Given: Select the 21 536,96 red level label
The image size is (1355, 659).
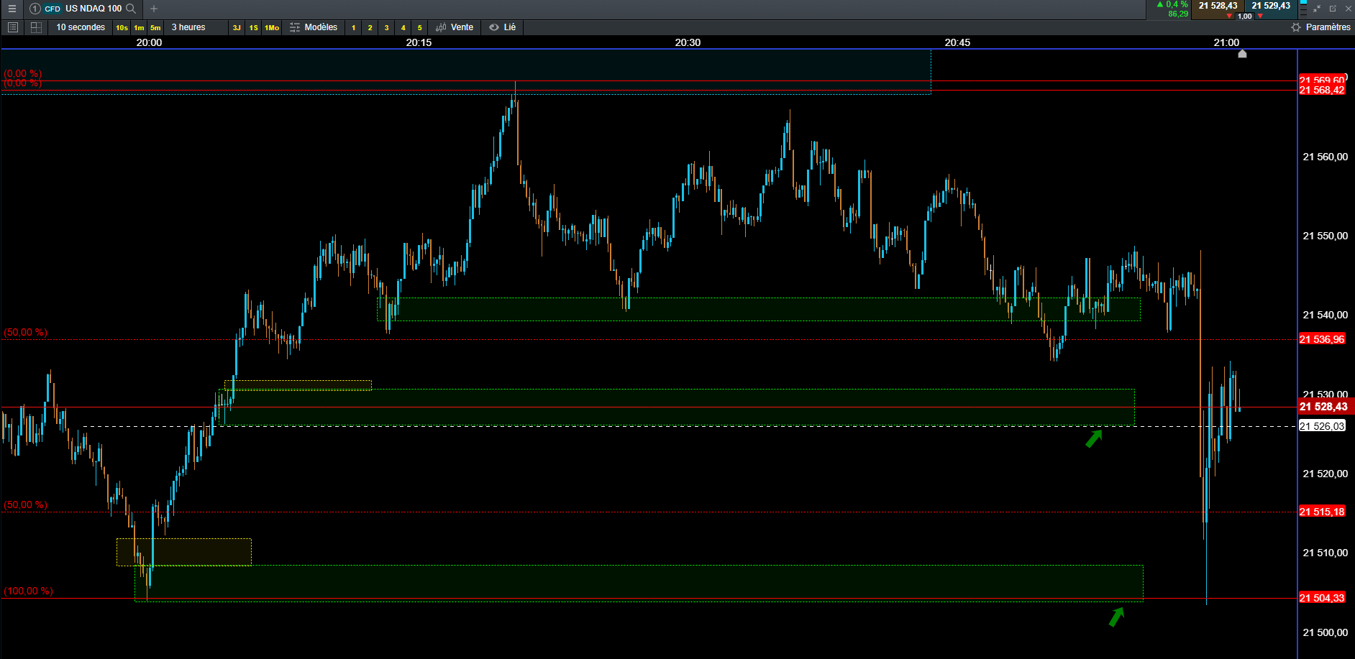Looking at the screenshot, I should point(1322,339).
